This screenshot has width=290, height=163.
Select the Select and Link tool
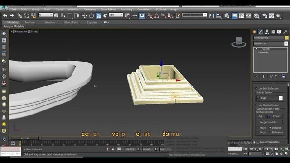[x=19, y=16]
